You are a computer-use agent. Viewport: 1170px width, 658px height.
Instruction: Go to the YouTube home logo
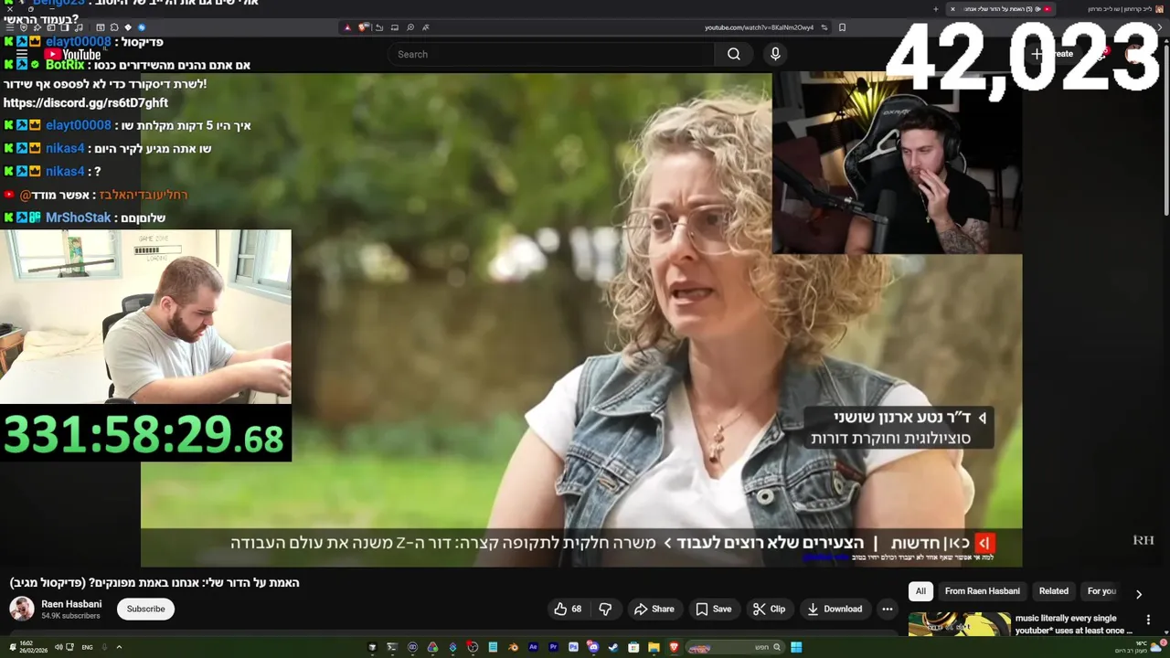click(x=72, y=54)
